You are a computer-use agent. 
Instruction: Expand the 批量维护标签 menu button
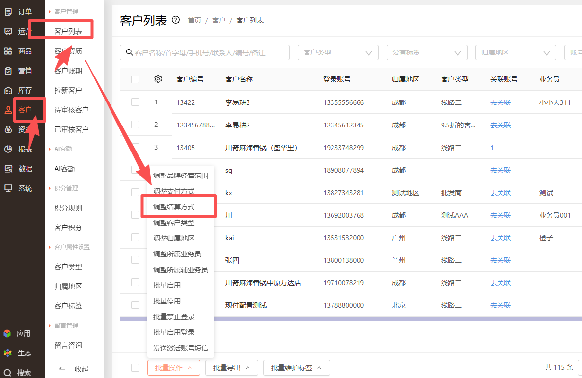296,368
